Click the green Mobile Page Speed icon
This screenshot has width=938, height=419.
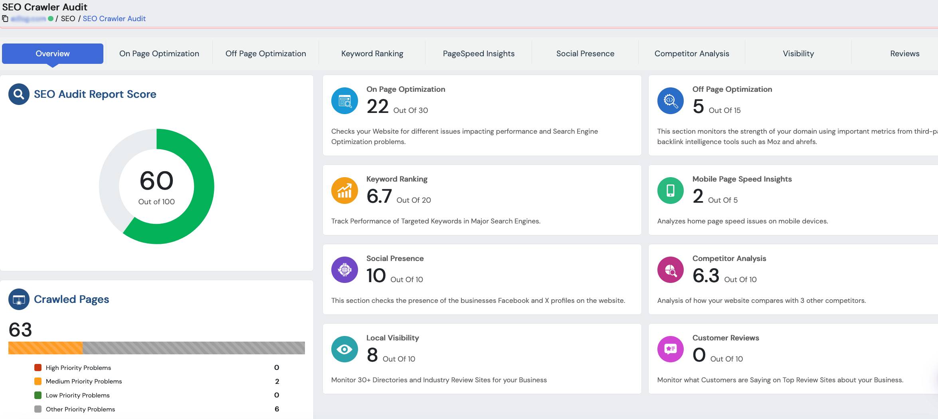(670, 191)
